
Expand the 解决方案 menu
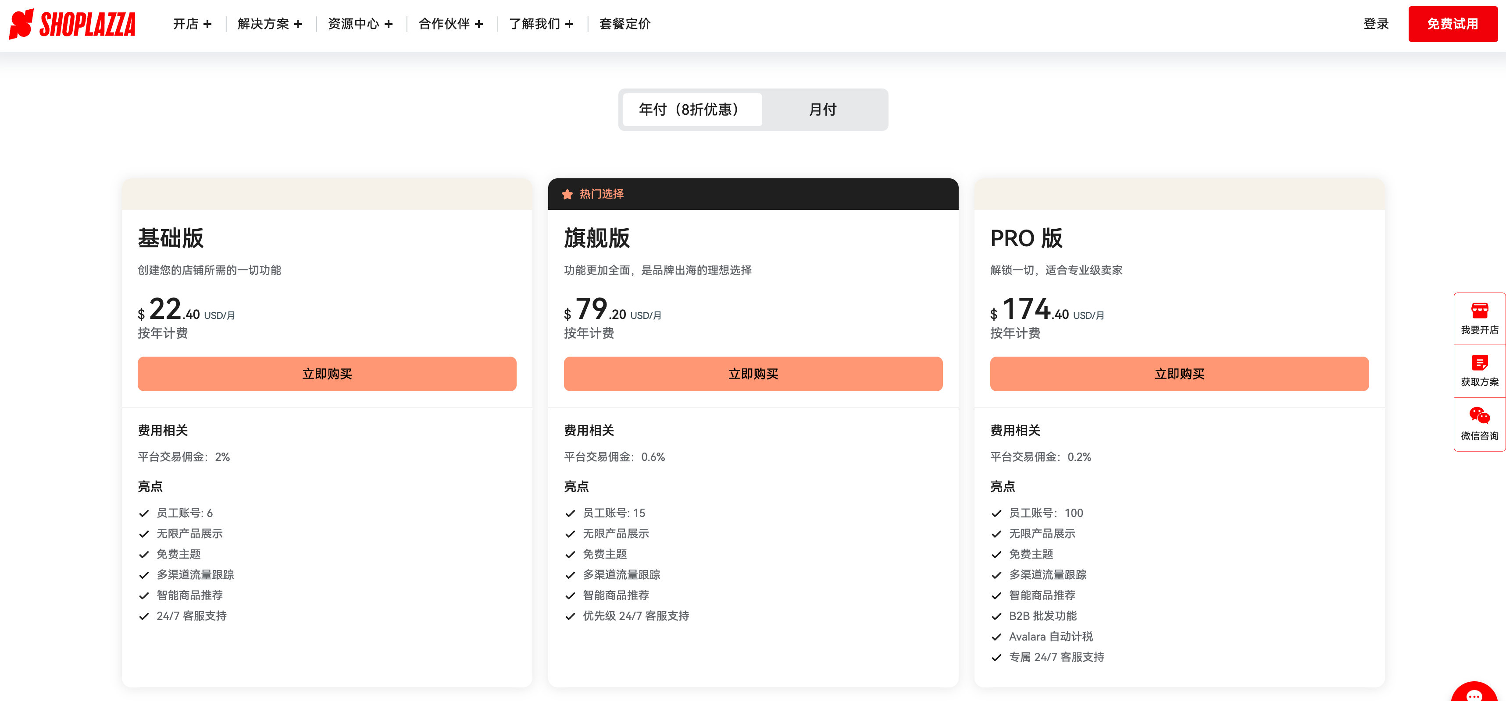pyautogui.click(x=269, y=24)
